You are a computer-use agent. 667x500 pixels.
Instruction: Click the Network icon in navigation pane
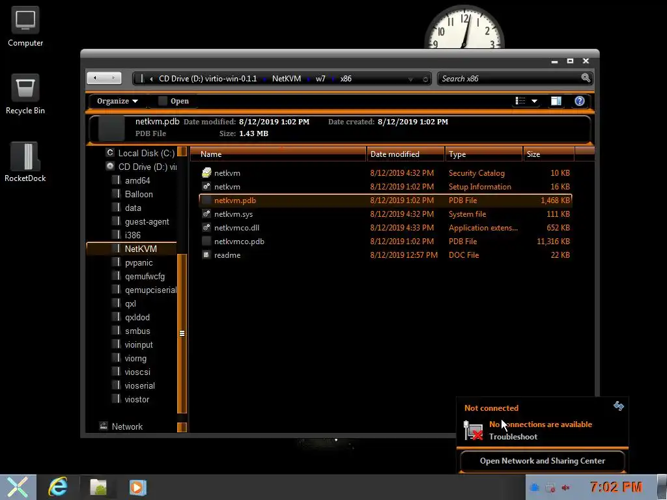104,426
